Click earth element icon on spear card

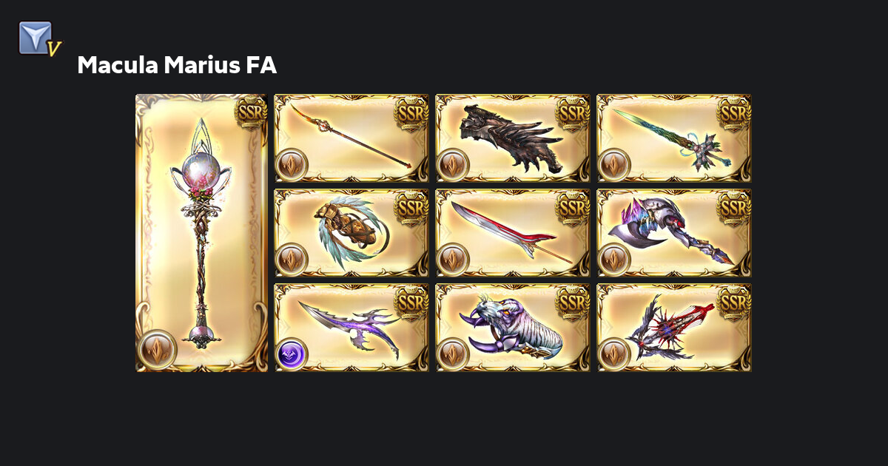[x=292, y=165]
